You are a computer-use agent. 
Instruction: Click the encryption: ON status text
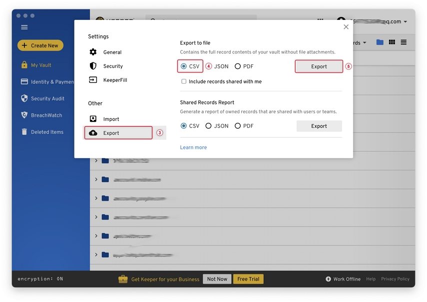(x=40, y=279)
